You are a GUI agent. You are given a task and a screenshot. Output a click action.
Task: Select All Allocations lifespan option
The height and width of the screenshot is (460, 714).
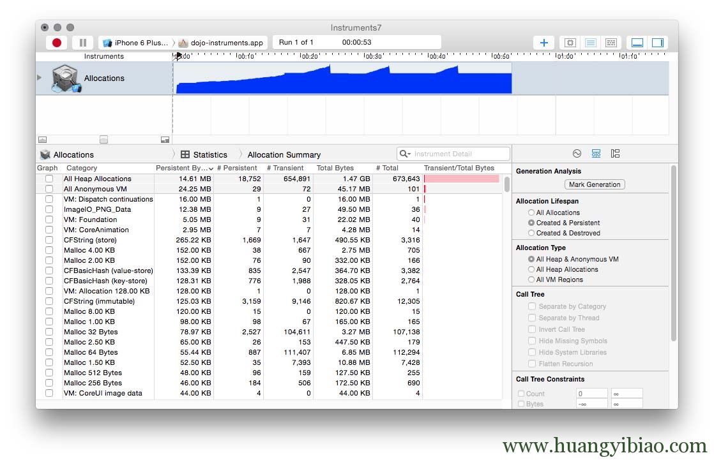(531, 212)
